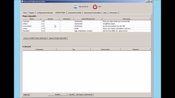
Task: Click version 2.25 cell
Action: [50, 21]
